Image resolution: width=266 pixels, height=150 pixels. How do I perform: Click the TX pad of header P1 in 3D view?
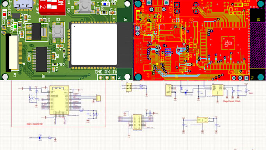tap(113, 78)
